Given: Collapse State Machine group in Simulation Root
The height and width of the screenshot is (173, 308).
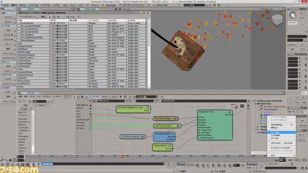Looking at the screenshot, I should tap(199, 127).
